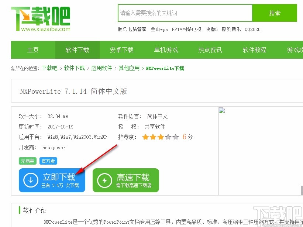303x227 pixels.
Task: Open the 软件教程 nav tab
Action: pos(255,50)
